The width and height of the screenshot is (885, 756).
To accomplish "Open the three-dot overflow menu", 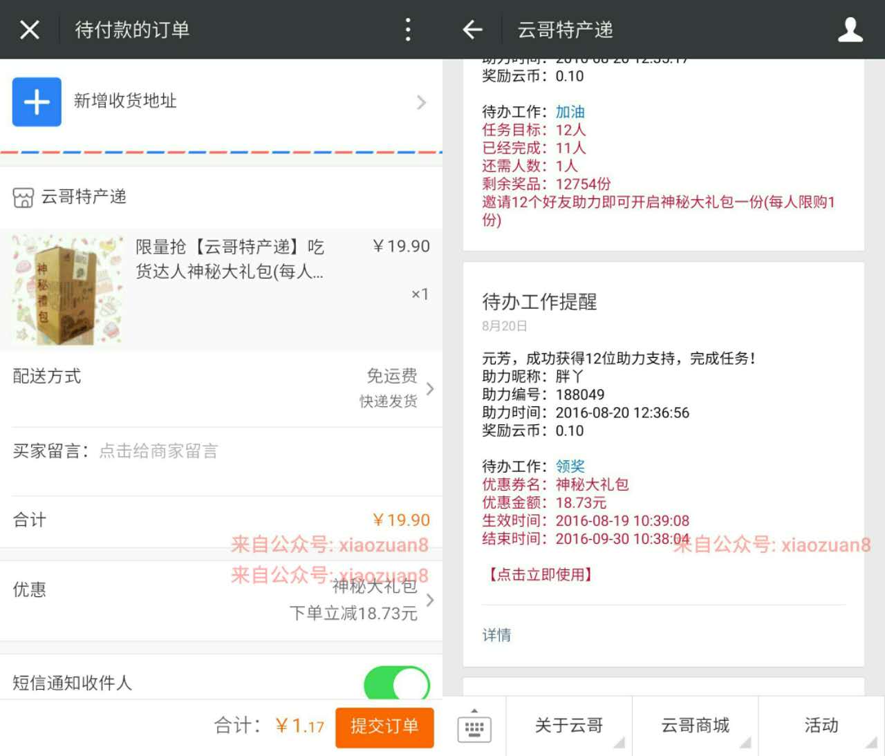I will pos(408,30).
